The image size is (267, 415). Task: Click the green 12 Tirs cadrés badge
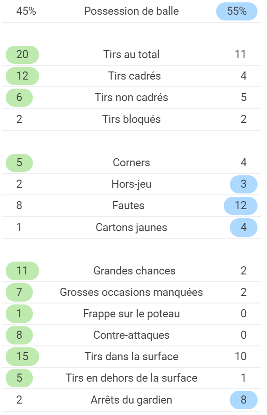tap(22, 76)
